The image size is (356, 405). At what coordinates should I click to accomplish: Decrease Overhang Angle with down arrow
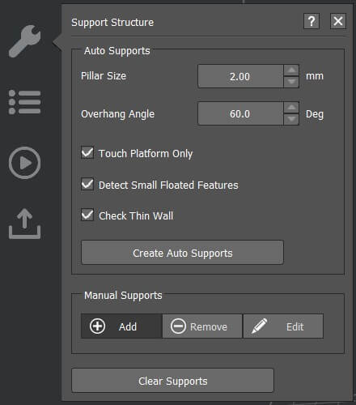point(291,119)
